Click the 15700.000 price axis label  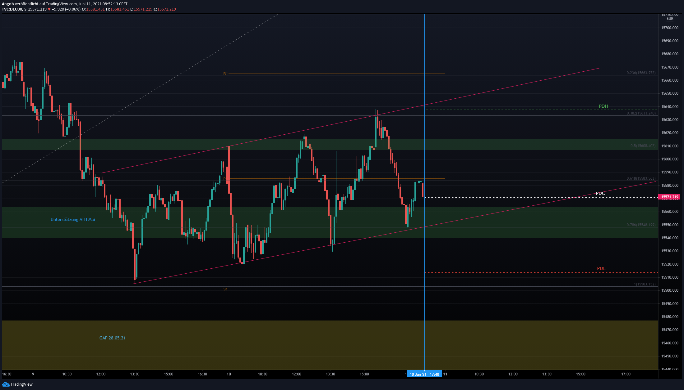point(670,28)
